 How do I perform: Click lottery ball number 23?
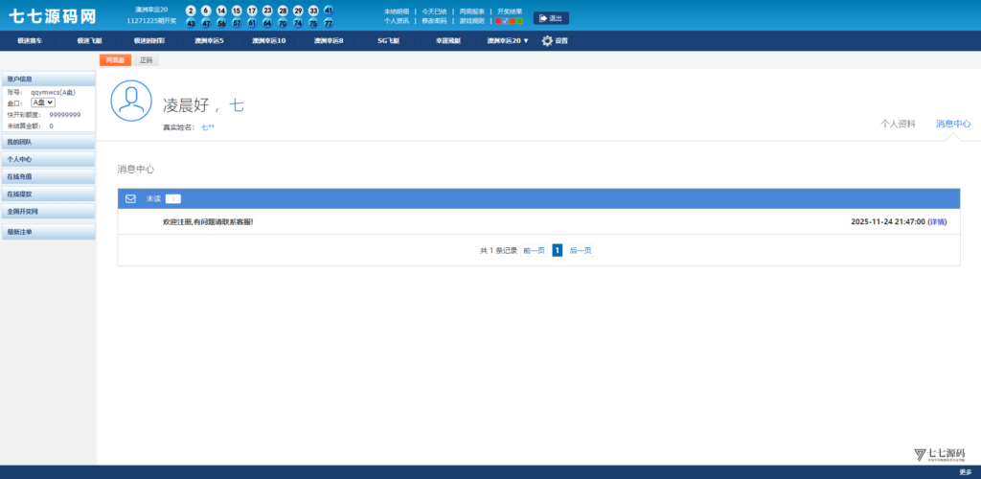267,11
